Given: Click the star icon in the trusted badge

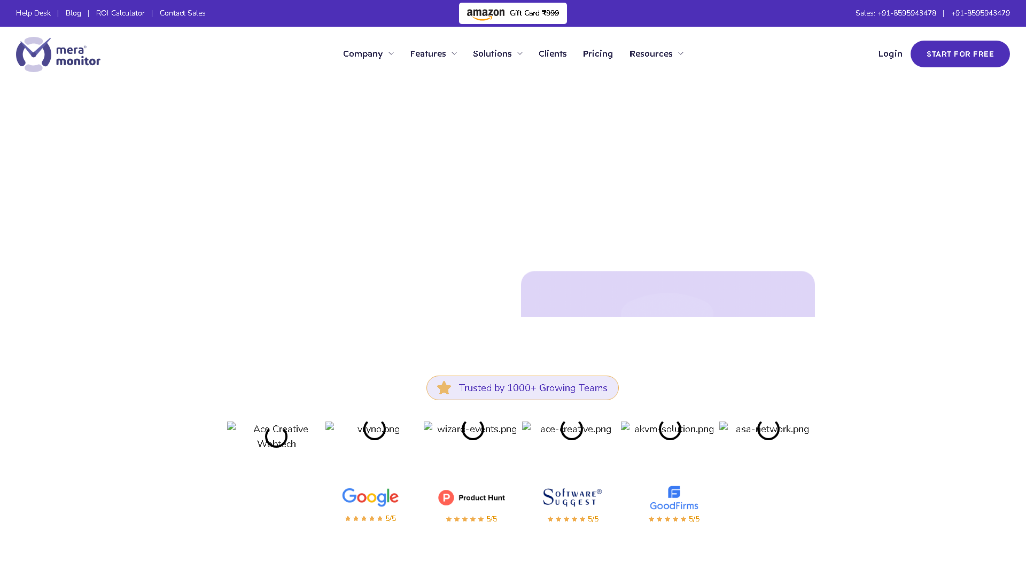Looking at the screenshot, I should click(444, 387).
